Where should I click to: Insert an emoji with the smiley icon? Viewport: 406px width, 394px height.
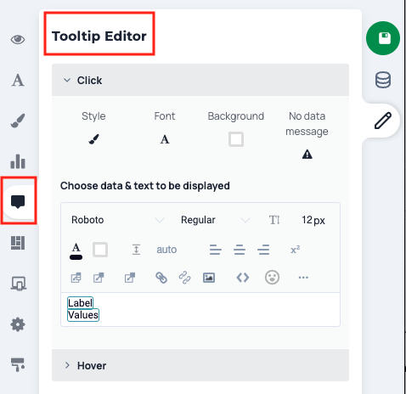272,278
